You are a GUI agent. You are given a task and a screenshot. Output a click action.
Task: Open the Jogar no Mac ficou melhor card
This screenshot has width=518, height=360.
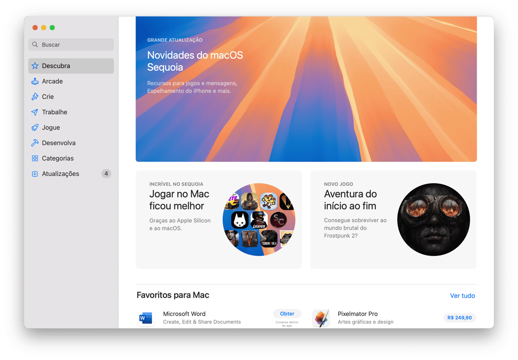click(219, 219)
